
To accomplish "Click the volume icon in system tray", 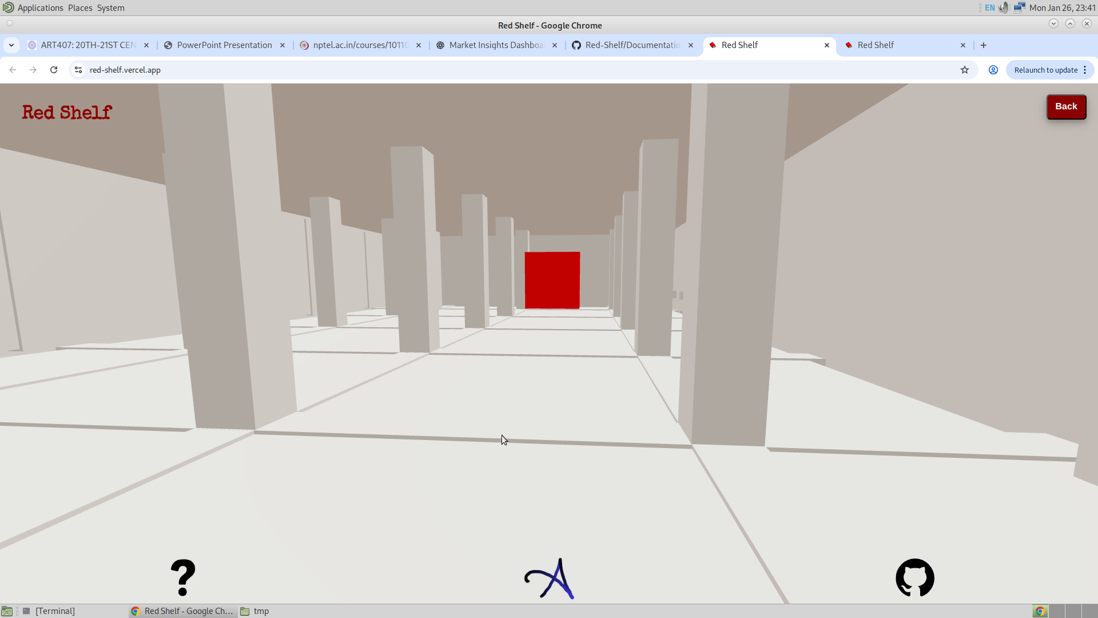I will (1004, 7).
